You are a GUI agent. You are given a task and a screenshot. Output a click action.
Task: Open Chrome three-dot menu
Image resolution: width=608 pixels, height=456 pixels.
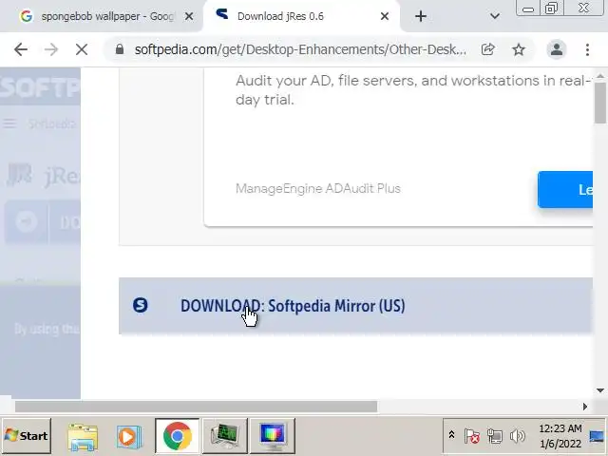pyautogui.click(x=587, y=49)
